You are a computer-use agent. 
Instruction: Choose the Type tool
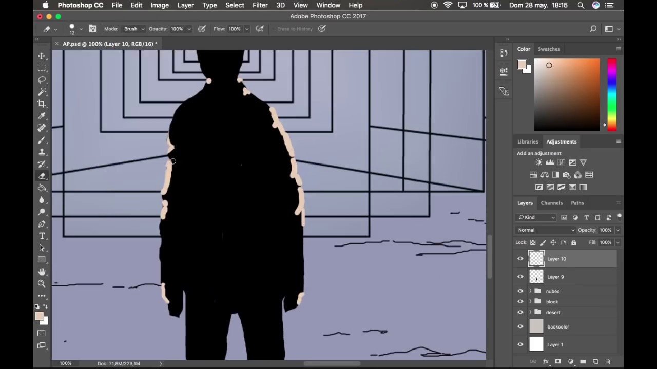[42, 236]
